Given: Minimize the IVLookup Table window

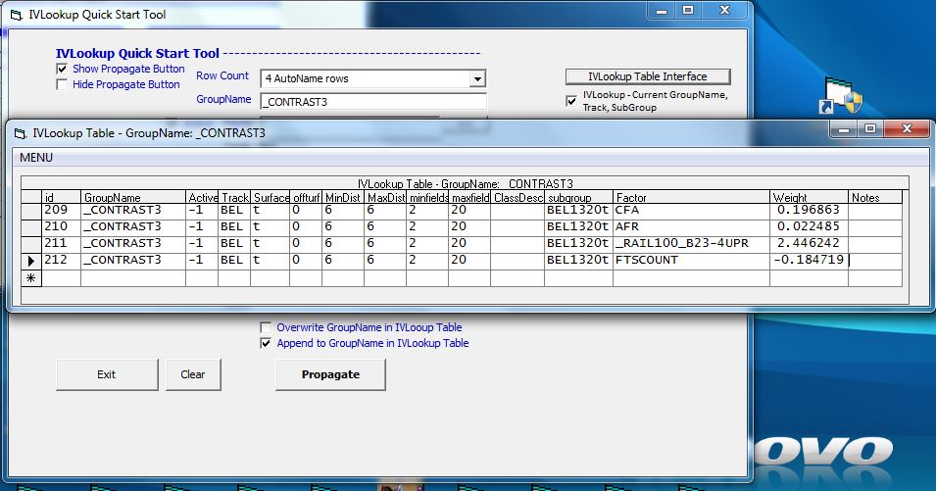Looking at the screenshot, I should [844, 129].
